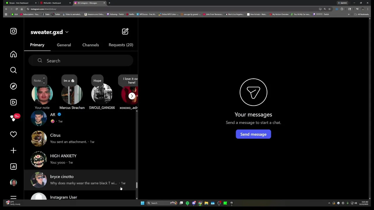Open the HIGH ANXIETY conversation

pyautogui.click(x=80, y=159)
